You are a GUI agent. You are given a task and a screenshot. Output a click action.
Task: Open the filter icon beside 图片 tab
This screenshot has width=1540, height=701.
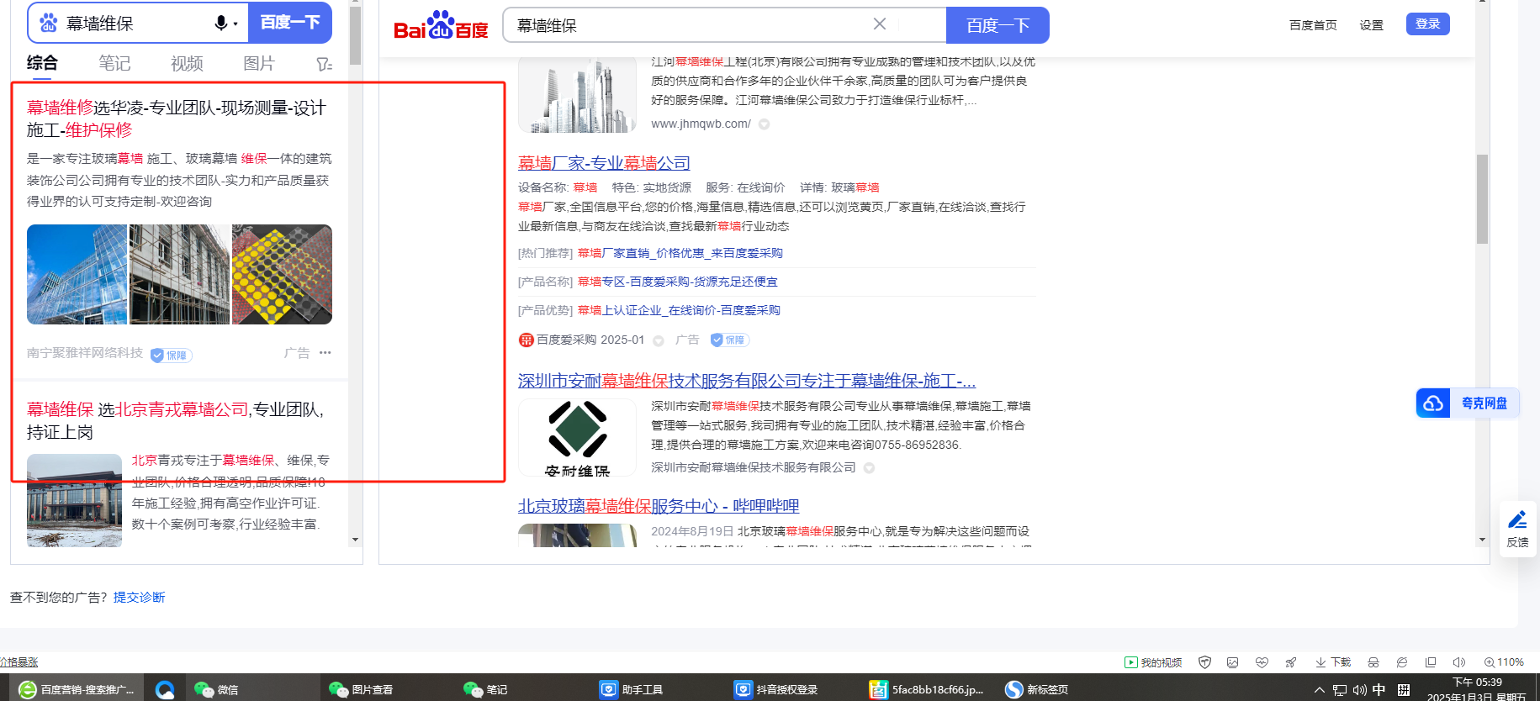[x=324, y=64]
